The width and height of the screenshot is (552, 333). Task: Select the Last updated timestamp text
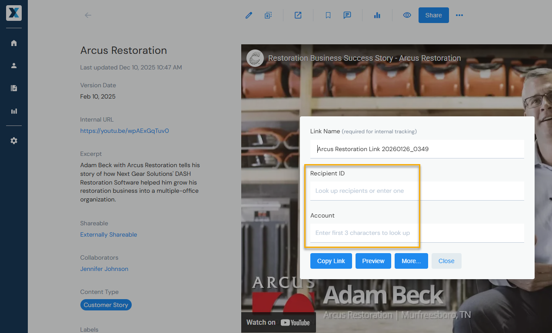coord(131,67)
